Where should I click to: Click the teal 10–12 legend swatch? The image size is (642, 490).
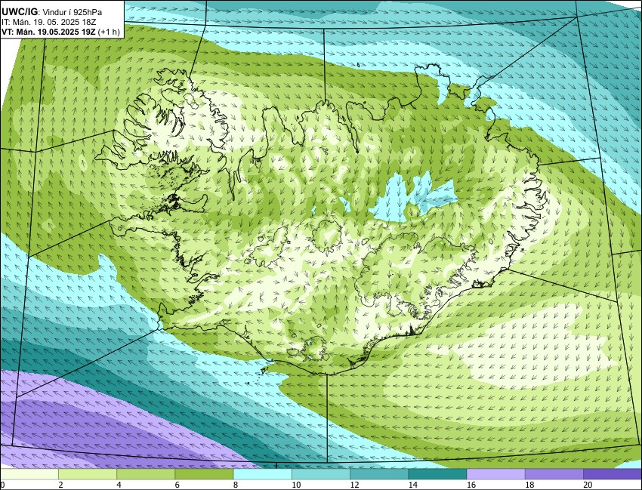tap(321, 474)
